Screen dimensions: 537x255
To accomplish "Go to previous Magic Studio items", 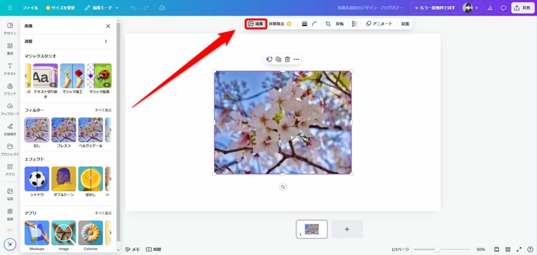I will coord(26,76).
